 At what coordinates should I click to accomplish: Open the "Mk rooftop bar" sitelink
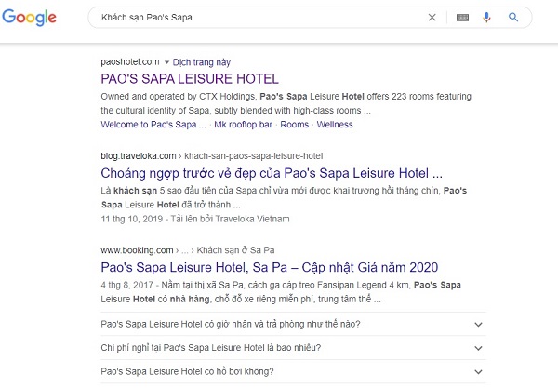click(x=243, y=124)
